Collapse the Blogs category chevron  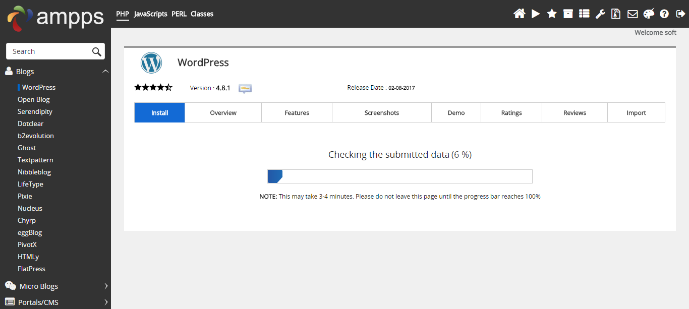105,72
